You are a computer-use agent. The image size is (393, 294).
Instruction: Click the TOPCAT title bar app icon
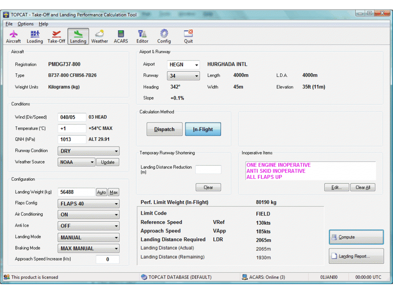(6, 15)
